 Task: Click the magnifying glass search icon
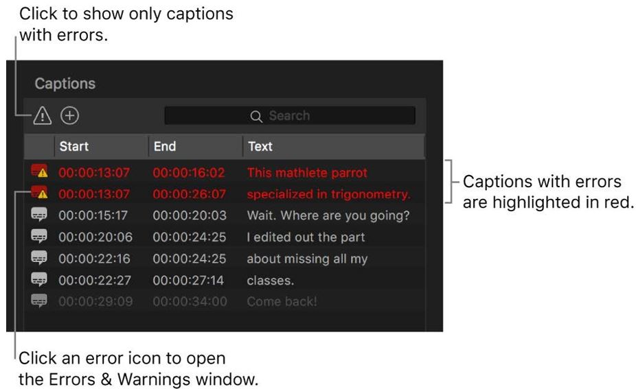click(x=256, y=117)
